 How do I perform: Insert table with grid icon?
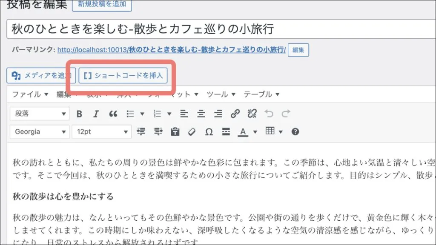pyautogui.click(x=270, y=131)
